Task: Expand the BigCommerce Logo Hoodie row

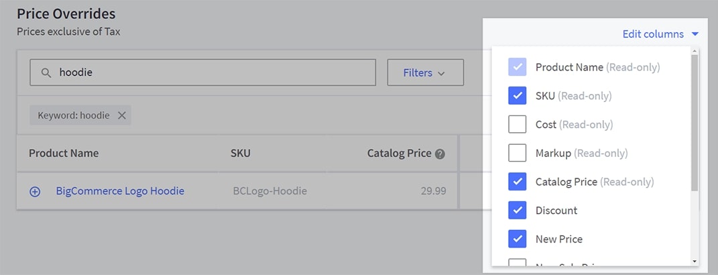Action: tap(35, 191)
